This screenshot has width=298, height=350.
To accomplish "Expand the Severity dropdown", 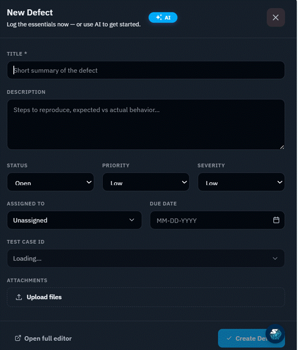I will tap(241, 182).
